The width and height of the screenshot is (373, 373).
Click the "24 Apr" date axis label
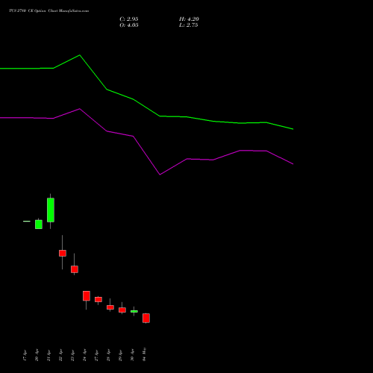tap(84, 356)
